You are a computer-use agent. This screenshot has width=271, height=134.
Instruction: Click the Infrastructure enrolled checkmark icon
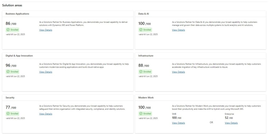tap(141, 72)
